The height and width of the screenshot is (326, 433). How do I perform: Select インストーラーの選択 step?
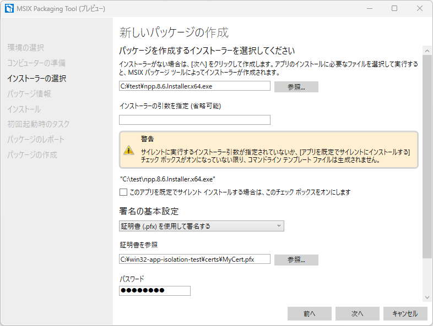(37, 79)
